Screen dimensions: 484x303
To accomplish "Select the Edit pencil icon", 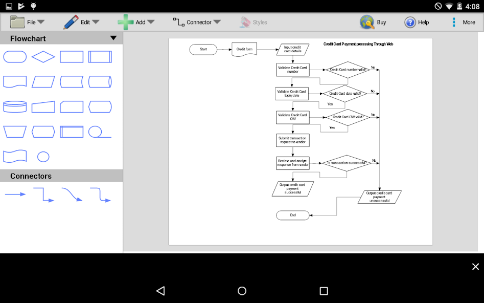I will (71, 22).
